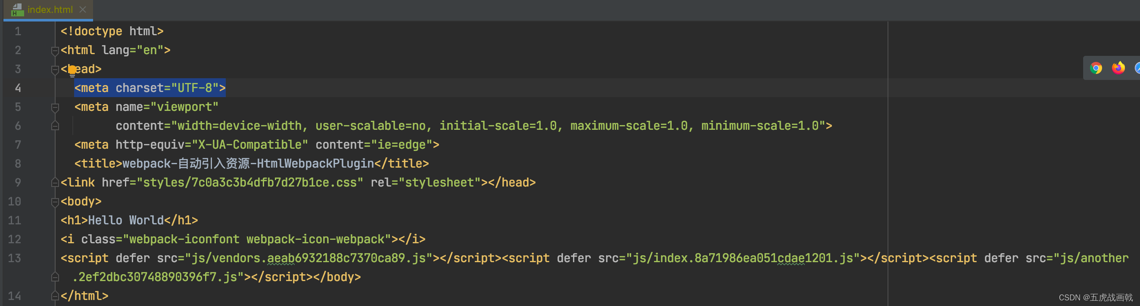This screenshot has width=1140, height=306.
Task: Click the js/vendors script src path
Action: point(308,258)
